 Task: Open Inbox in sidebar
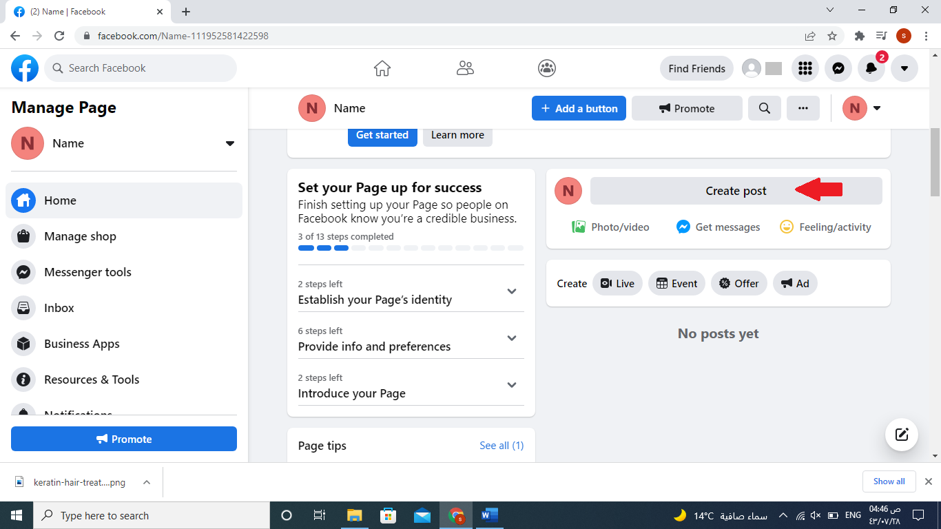[x=124, y=308]
